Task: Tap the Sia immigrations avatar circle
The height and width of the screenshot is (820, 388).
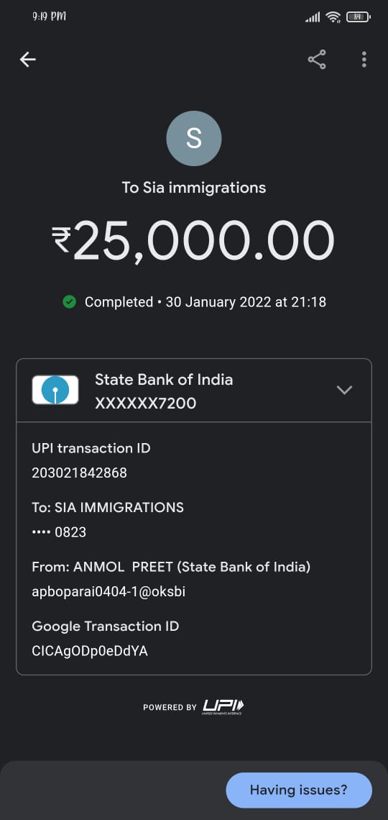Action: click(194, 139)
